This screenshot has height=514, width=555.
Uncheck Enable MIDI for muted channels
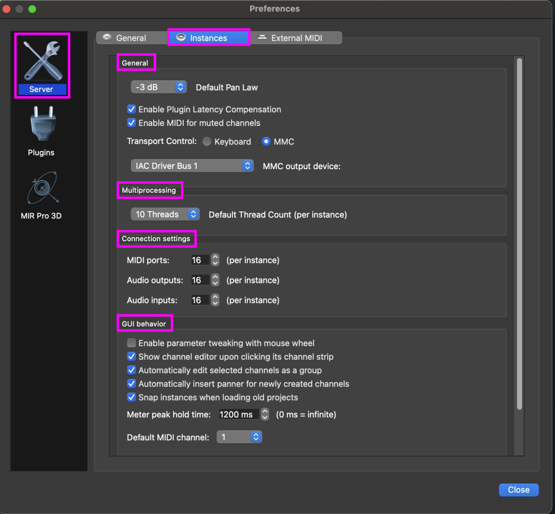click(x=131, y=123)
